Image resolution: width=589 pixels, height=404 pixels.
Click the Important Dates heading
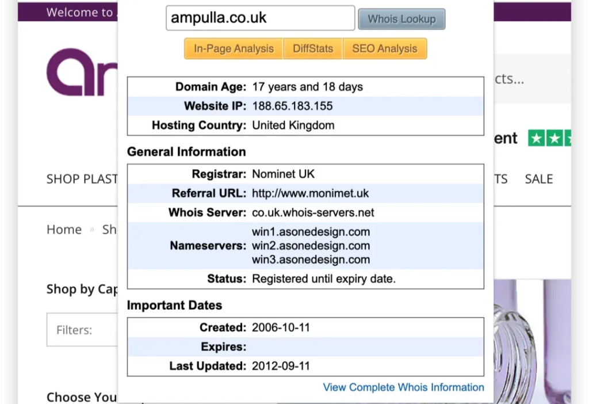[x=175, y=305]
